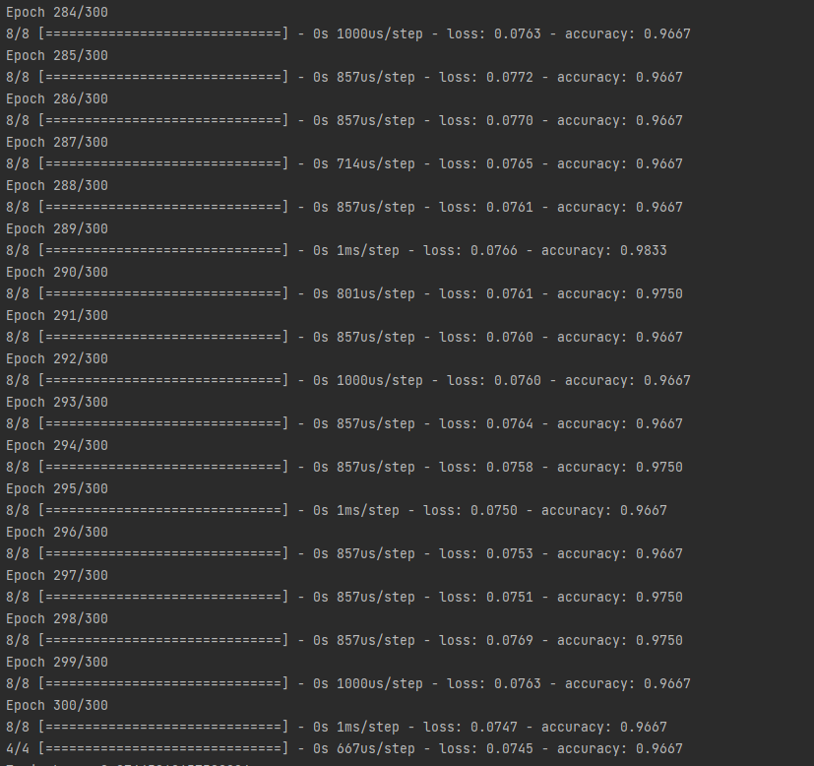This screenshot has width=814, height=766.
Task: Click the Epoch 287/300 line
Action: tap(57, 143)
